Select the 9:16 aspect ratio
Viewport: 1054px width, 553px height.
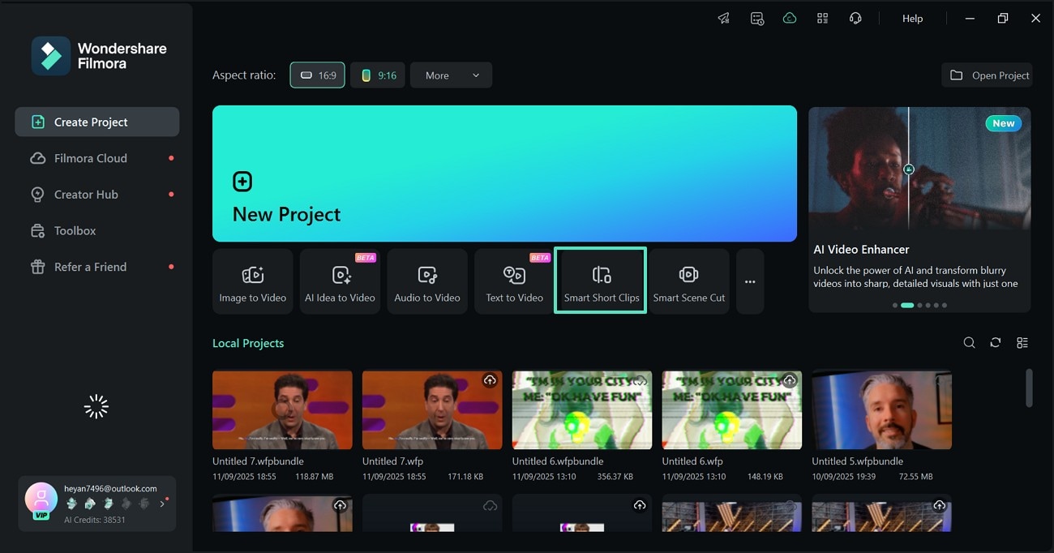(x=378, y=75)
